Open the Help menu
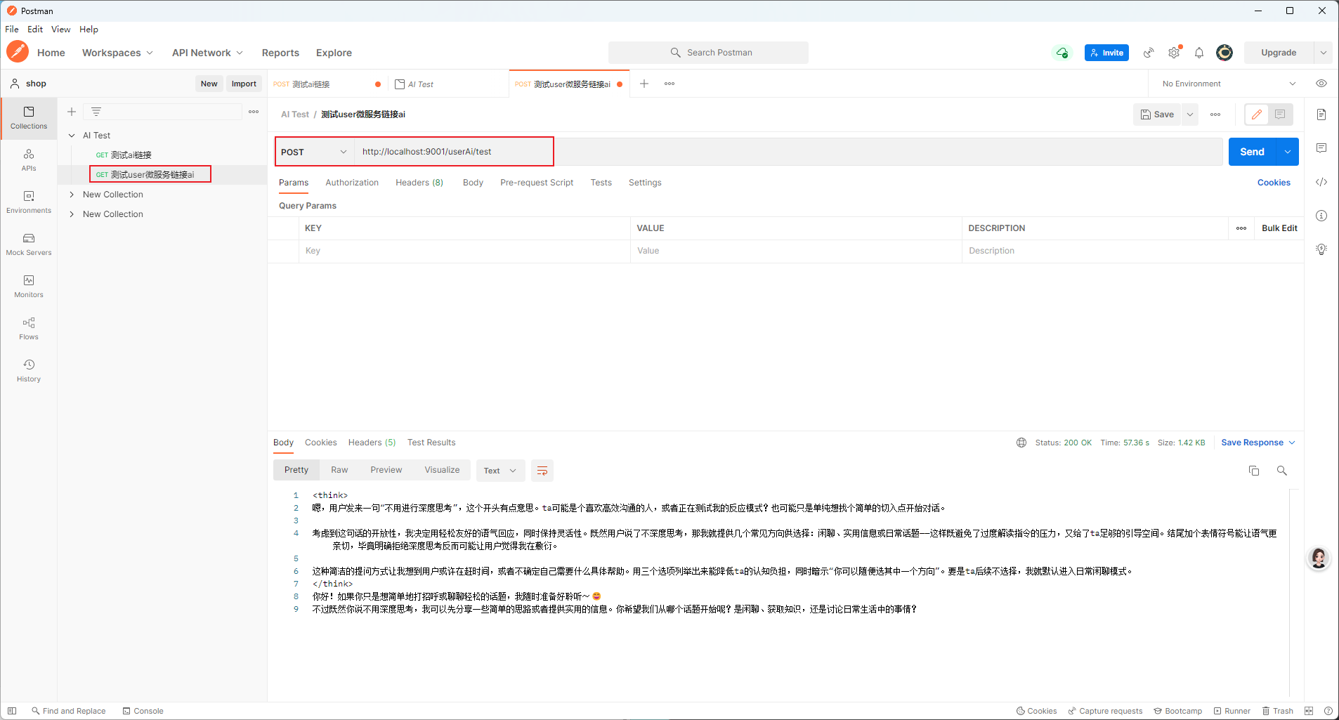This screenshot has height=720, width=1339. [x=89, y=30]
